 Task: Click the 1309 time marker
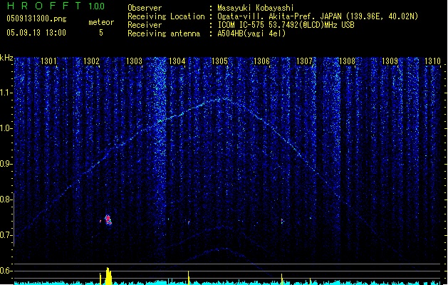[390, 61]
